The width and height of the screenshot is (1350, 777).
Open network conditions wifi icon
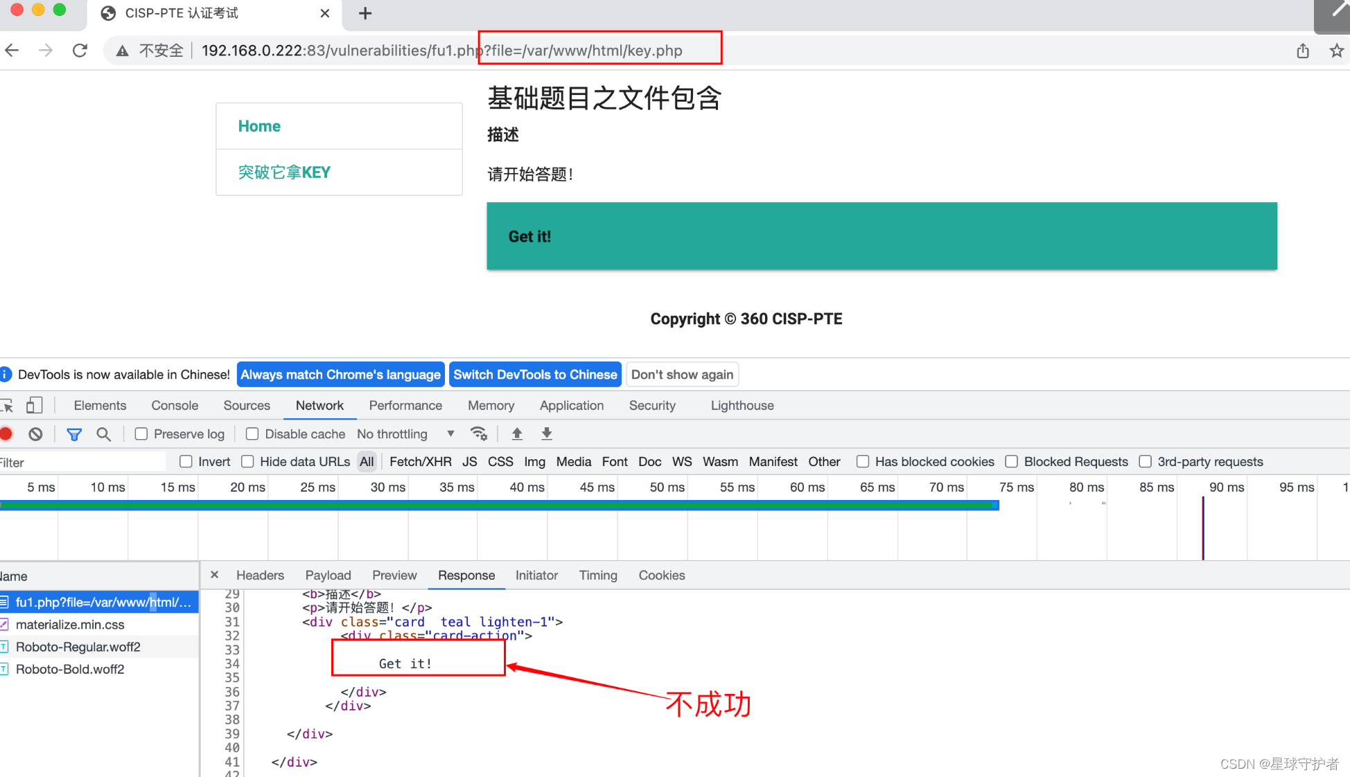[x=479, y=434]
